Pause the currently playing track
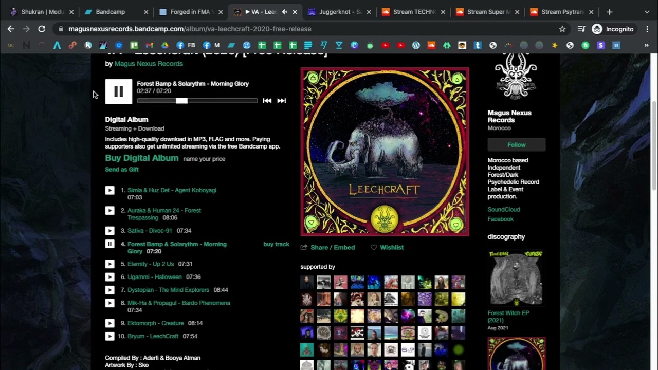 point(118,91)
